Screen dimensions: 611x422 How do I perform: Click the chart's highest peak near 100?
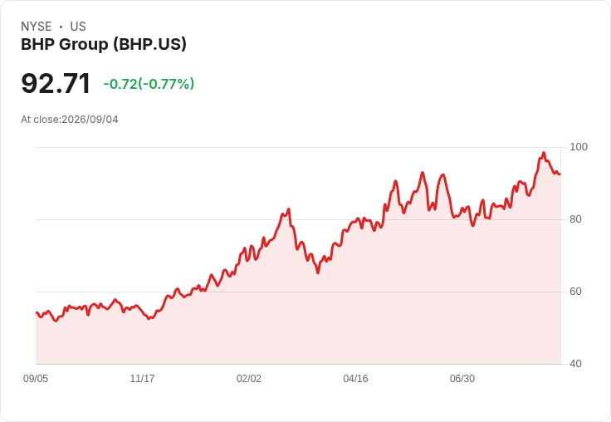tap(544, 153)
